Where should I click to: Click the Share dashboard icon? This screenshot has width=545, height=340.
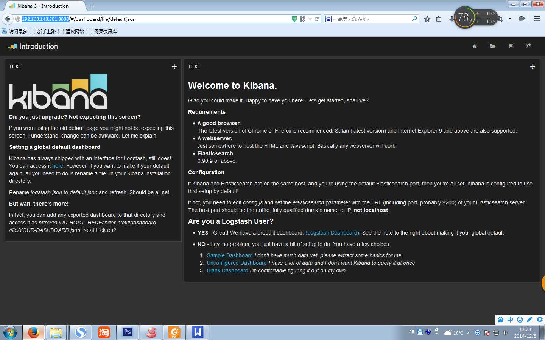click(529, 46)
